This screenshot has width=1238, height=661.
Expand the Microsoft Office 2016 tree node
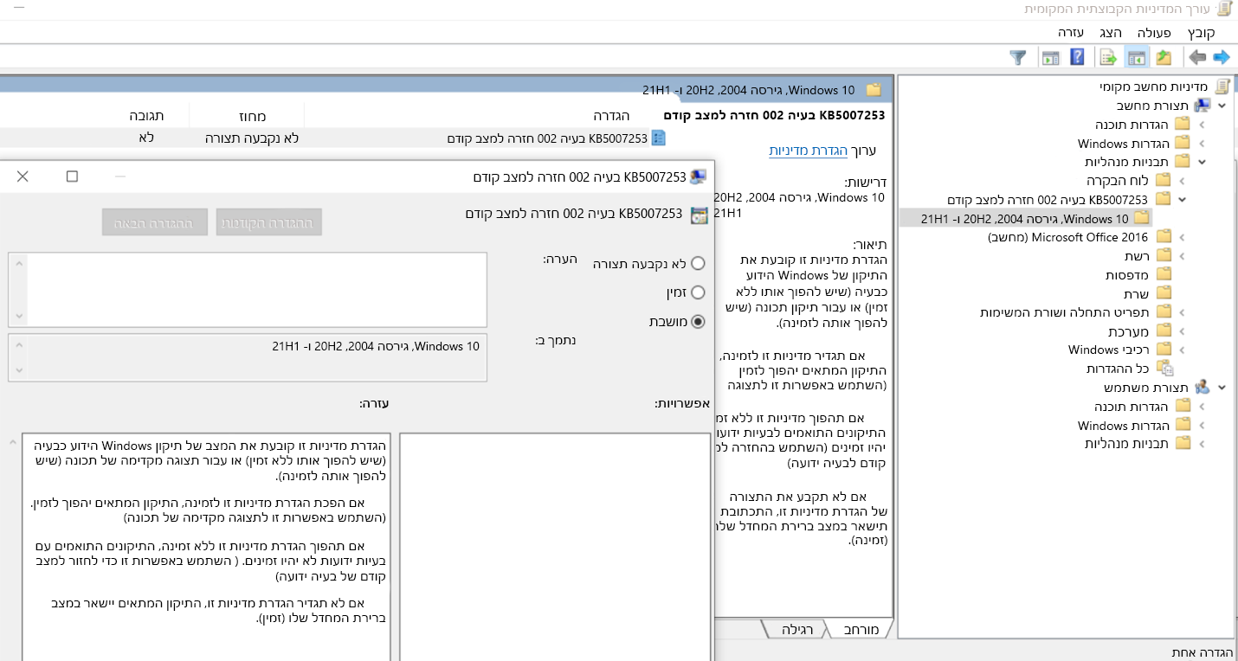pos(1183,236)
